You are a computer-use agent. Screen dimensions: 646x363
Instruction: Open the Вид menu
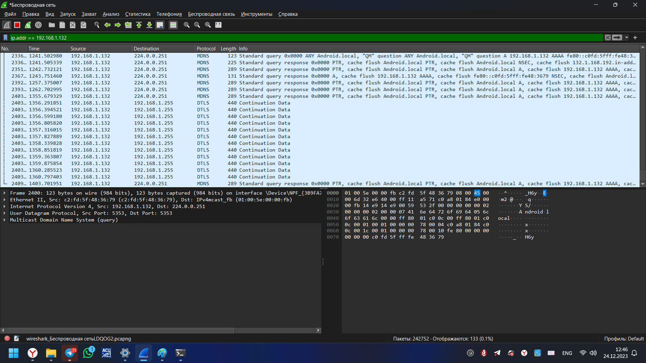[49, 14]
